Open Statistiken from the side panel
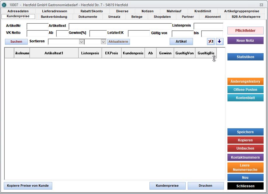The height and width of the screenshot is (194, 268). click(245, 57)
